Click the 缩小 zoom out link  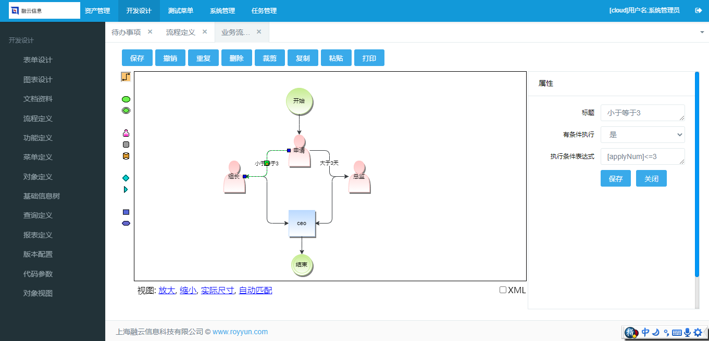point(188,290)
